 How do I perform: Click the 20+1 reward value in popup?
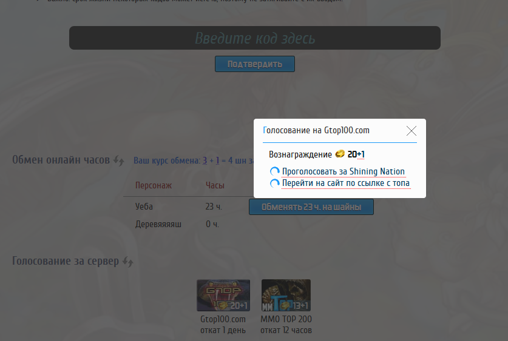[x=356, y=154]
